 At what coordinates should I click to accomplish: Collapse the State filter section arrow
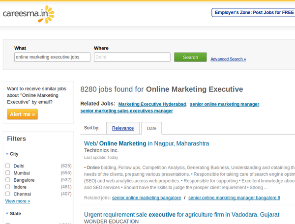(x=7, y=214)
